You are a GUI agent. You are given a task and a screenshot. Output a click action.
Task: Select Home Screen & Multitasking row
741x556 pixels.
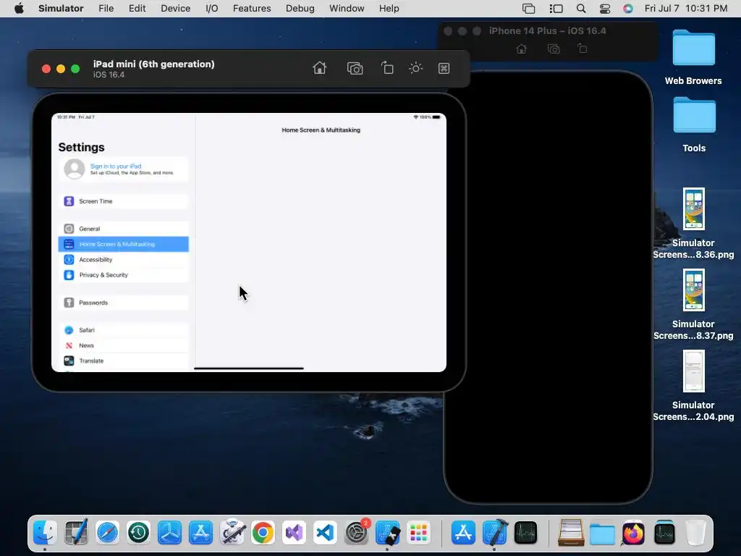123,244
